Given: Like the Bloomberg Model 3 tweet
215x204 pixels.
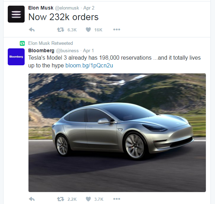Looking at the screenshot, I should point(88,199).
